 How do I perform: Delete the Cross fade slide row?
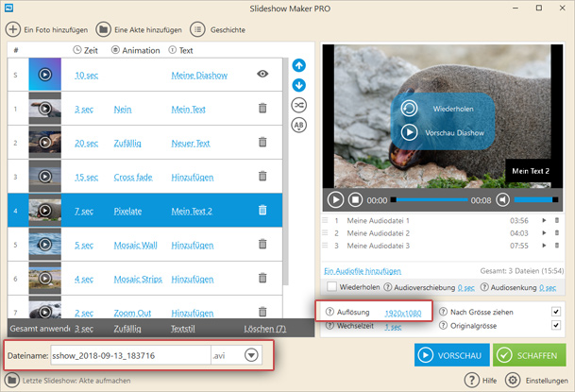point(262,176)
